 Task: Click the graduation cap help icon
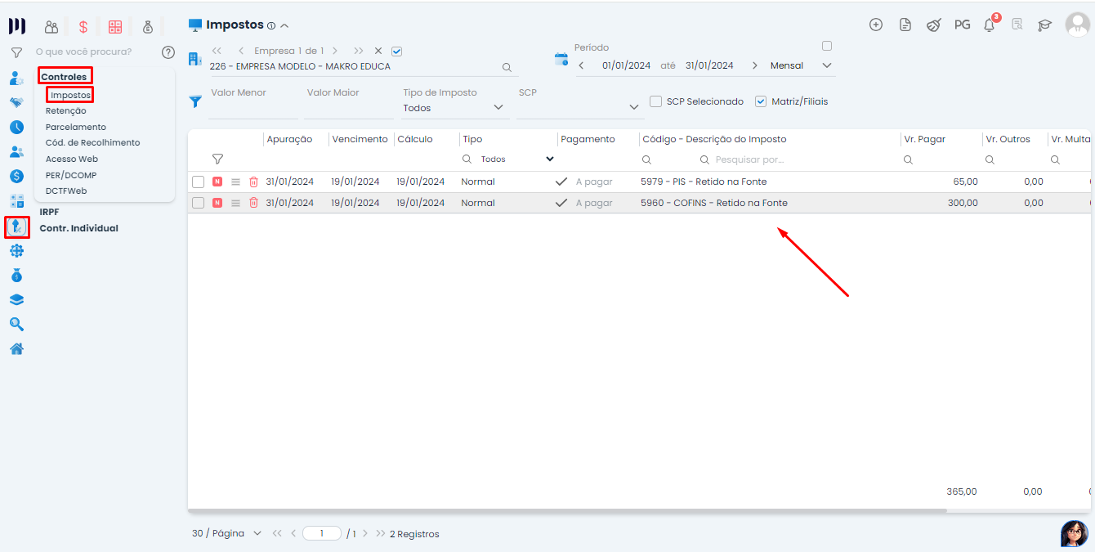pos(1044,25)
